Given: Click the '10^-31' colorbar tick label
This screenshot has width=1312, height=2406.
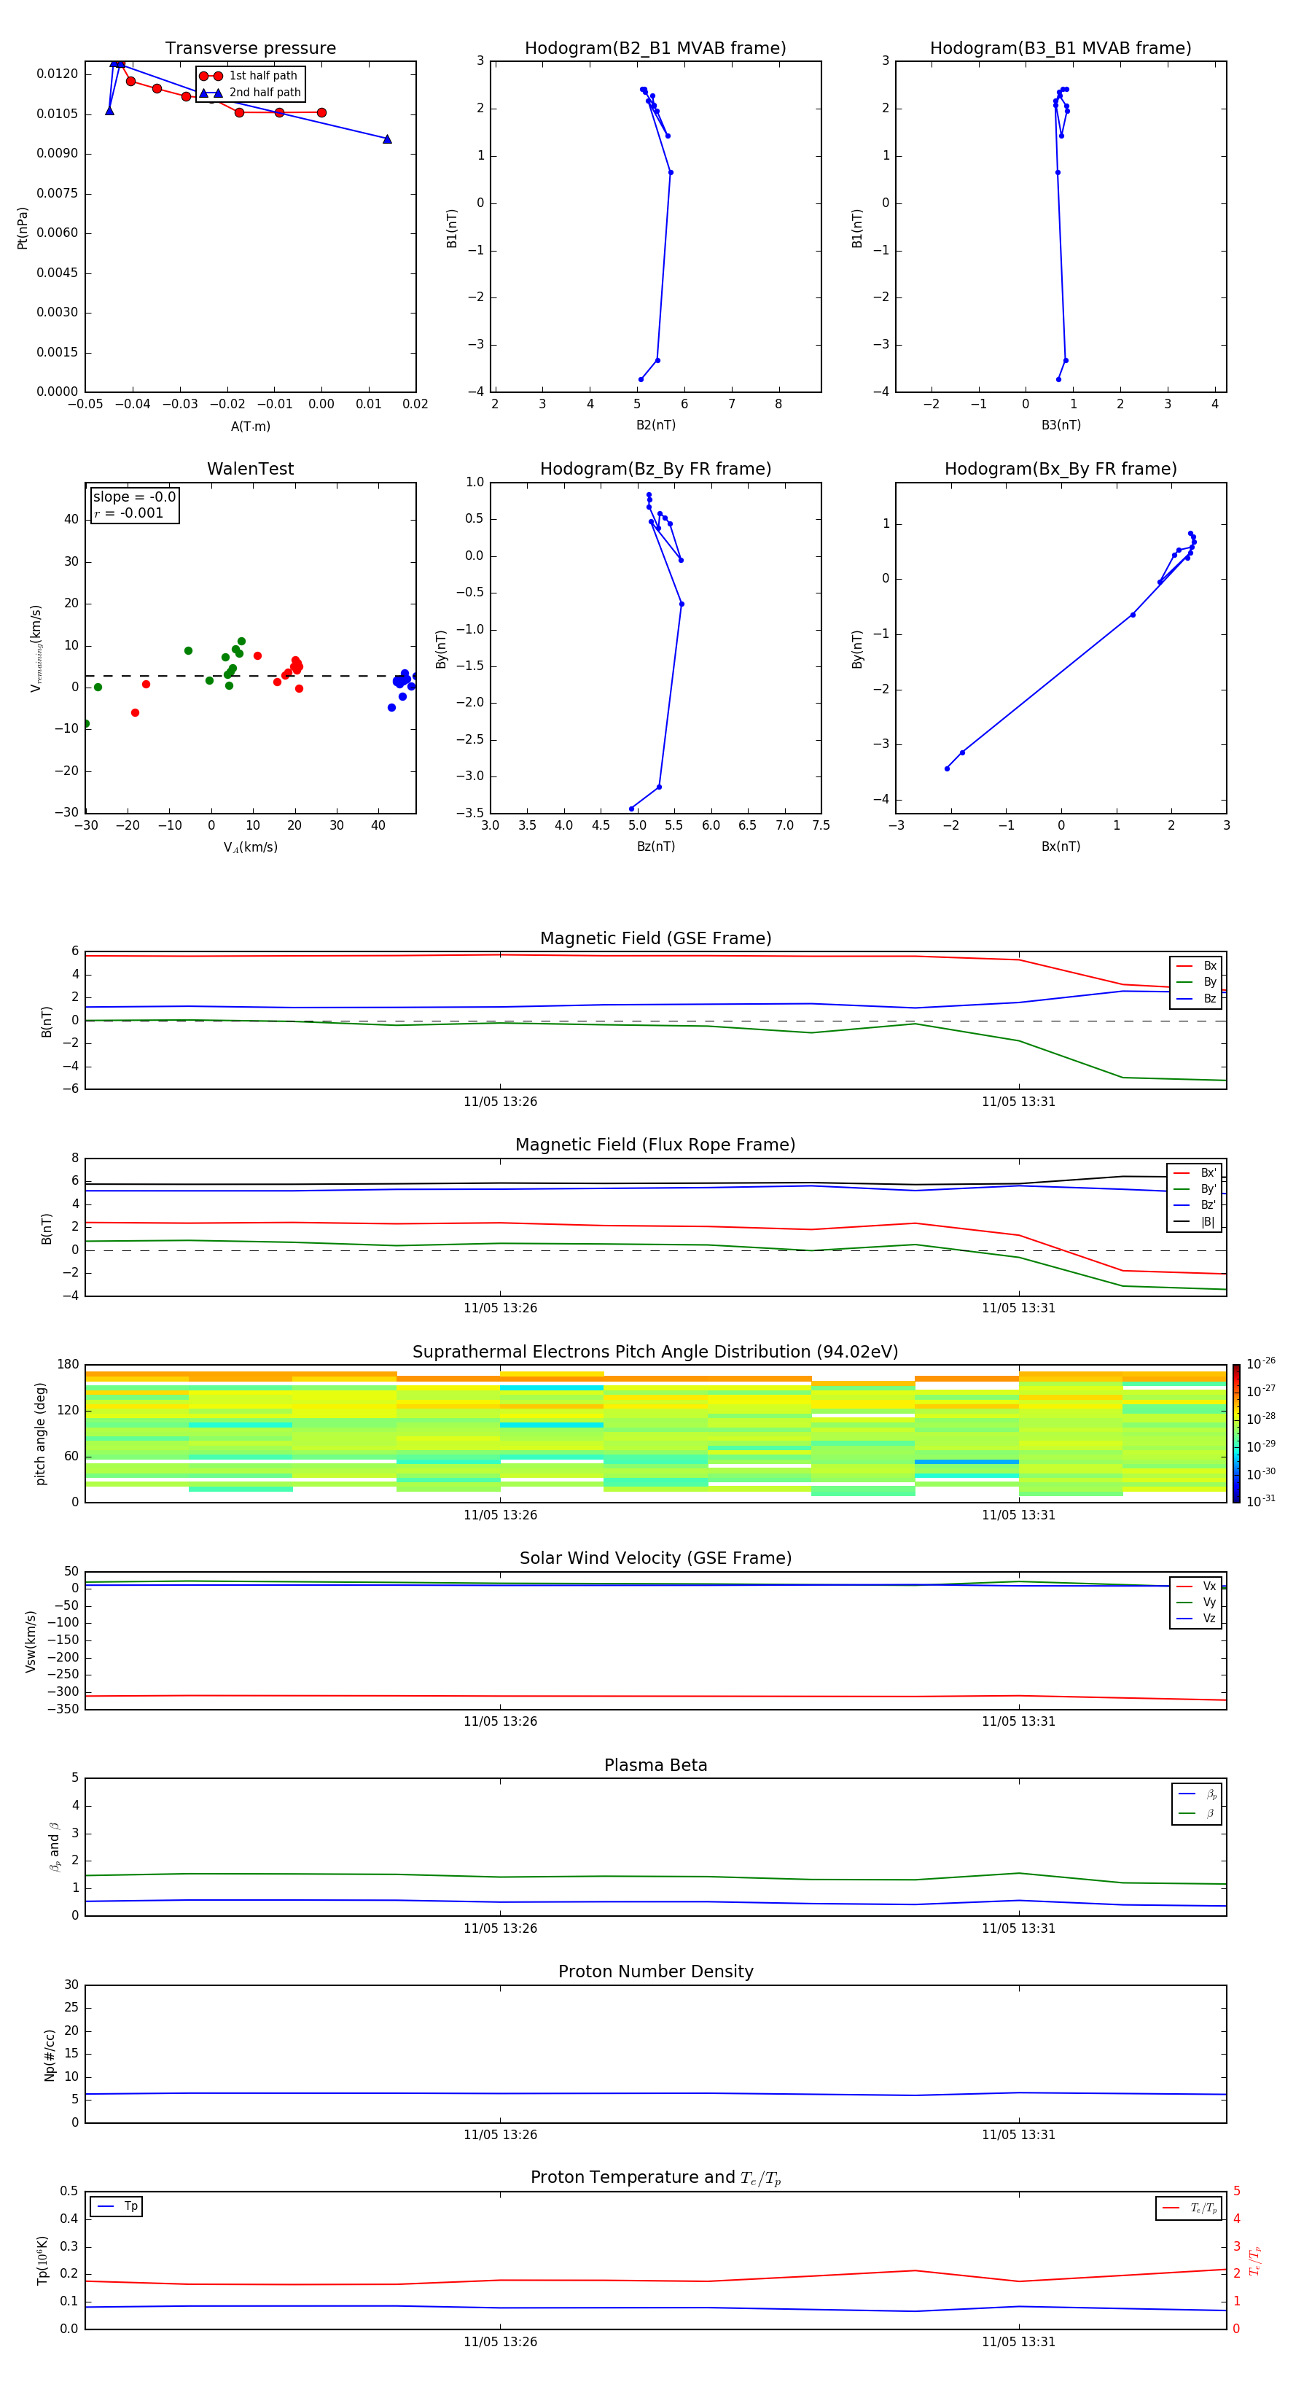Looking at the screenshot, I should coord(1261,1501).
